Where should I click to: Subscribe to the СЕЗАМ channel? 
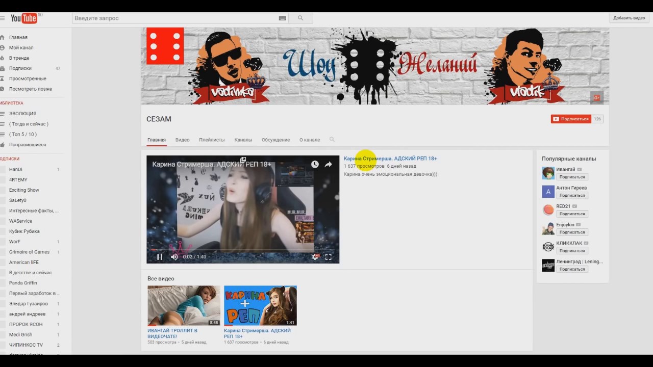click(x=571, y=119)
